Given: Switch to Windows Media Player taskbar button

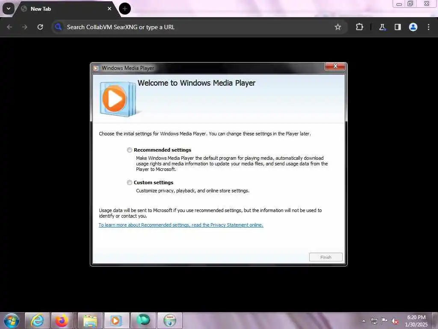Looking at the screenshot, I should pyautogui.click(x=116, y=320).
